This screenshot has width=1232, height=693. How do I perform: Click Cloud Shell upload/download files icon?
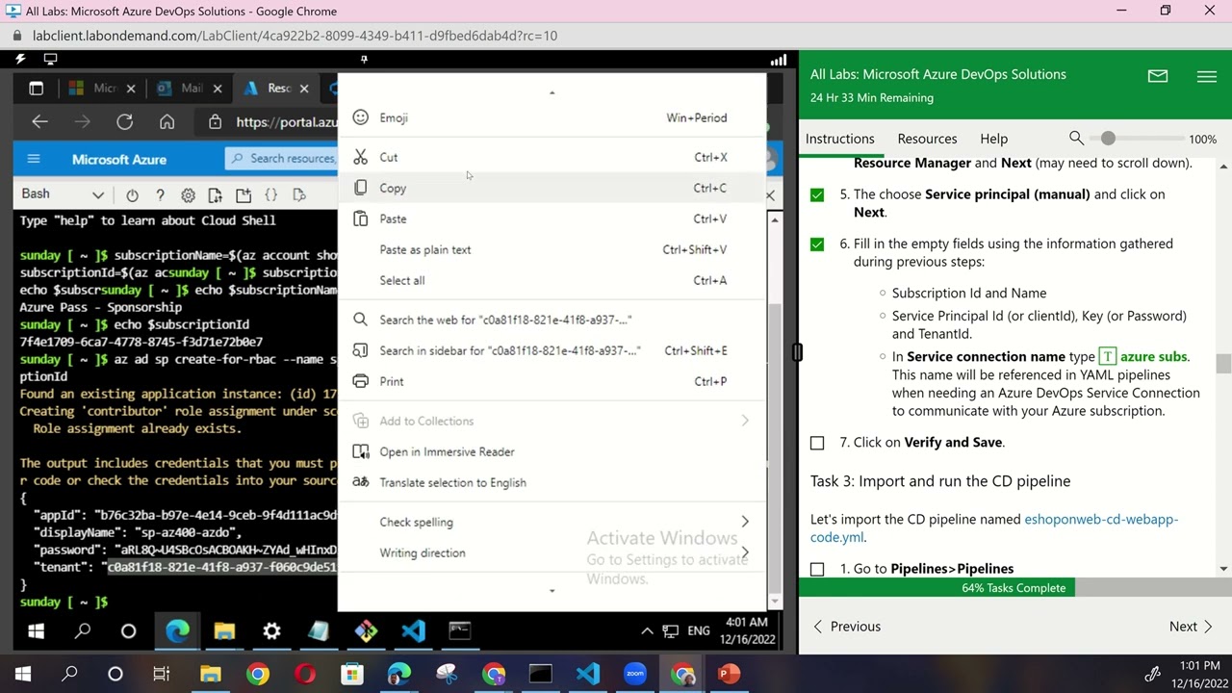point(216,195)
